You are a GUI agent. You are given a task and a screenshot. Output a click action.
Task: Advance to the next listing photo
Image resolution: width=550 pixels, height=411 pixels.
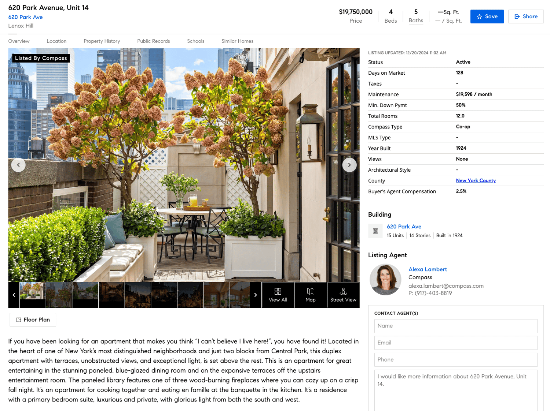[349, 165]
